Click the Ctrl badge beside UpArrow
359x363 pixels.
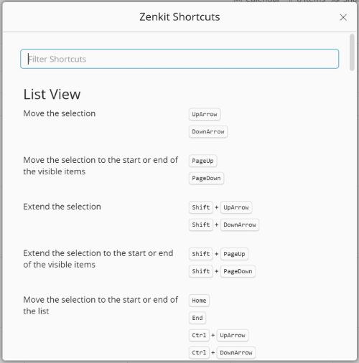(199, 335)
